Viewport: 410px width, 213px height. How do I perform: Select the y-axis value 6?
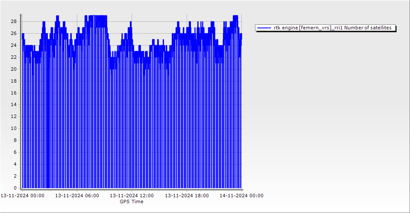click(x=15, y=152)
